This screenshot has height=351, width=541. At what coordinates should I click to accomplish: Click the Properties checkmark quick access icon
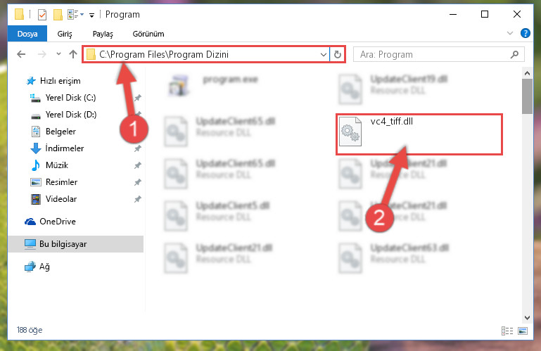click(x=42, y=15)
